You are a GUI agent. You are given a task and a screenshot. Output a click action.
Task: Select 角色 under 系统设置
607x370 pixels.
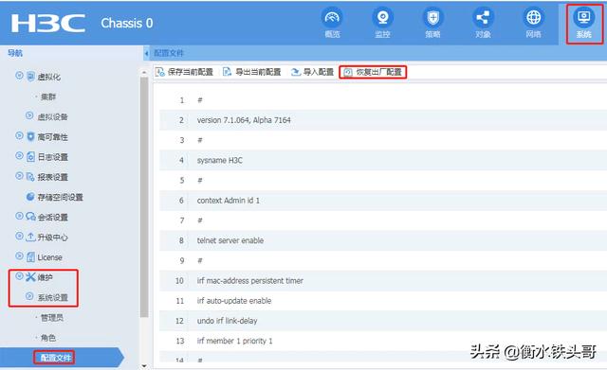click(x=48, y=338)
